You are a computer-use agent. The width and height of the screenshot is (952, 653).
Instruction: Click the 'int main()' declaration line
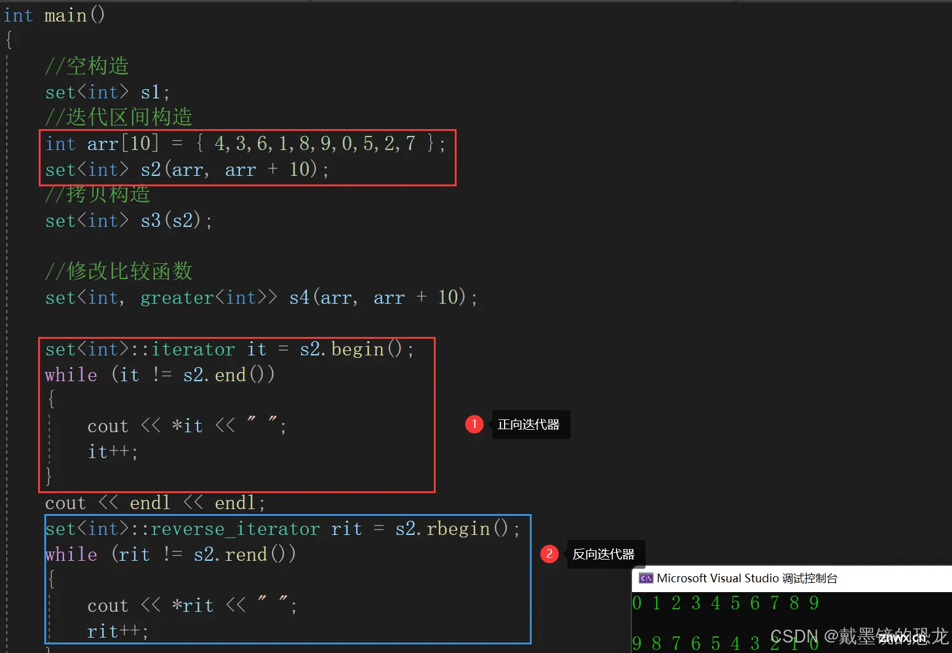click(54, 15)
